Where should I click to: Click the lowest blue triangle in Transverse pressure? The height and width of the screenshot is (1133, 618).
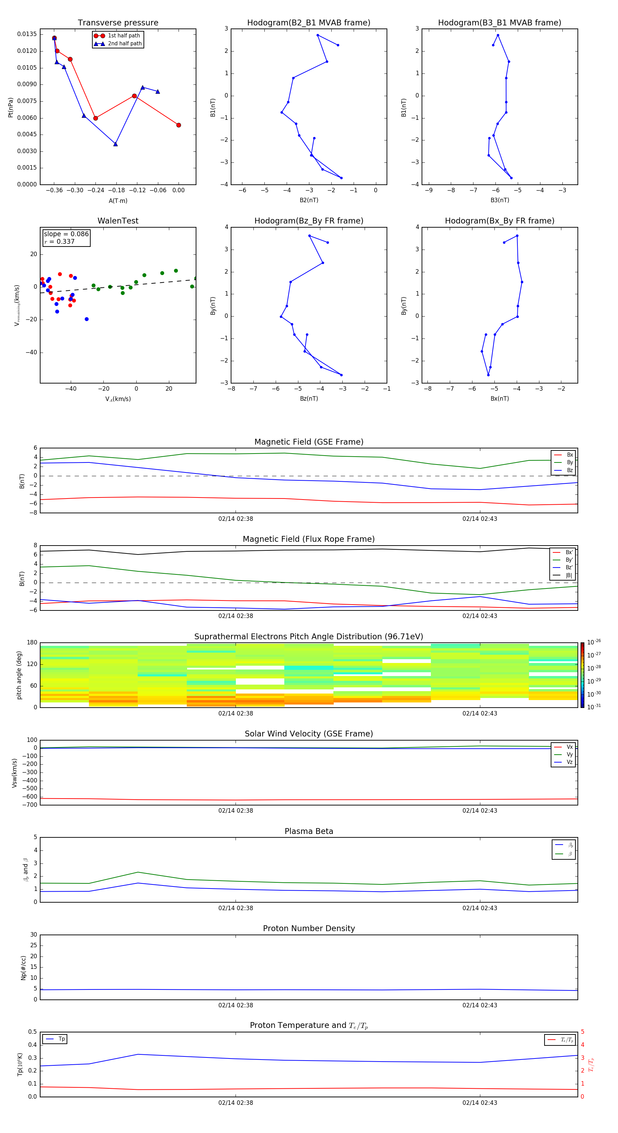click(x=115, y=144)
